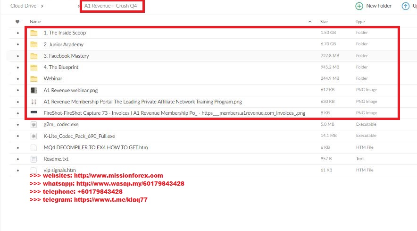This screenshot has height=231, width=417.
Task: Toggle favorite dot for Webinar folder
Action: click(x=18, y=79)
